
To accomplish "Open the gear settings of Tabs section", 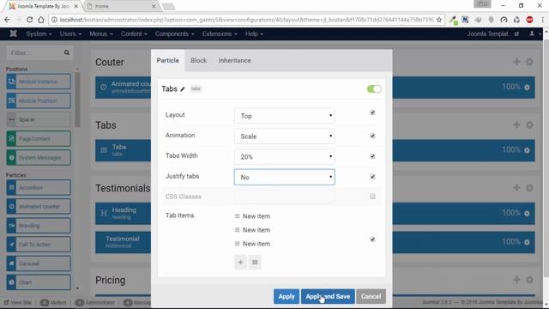I will pyautogui.click(x=529, y=124).
